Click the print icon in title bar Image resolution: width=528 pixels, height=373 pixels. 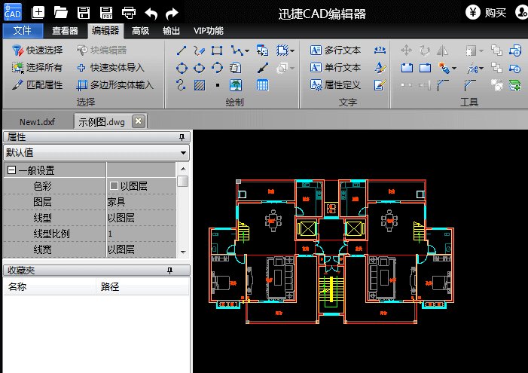[129, 12]
